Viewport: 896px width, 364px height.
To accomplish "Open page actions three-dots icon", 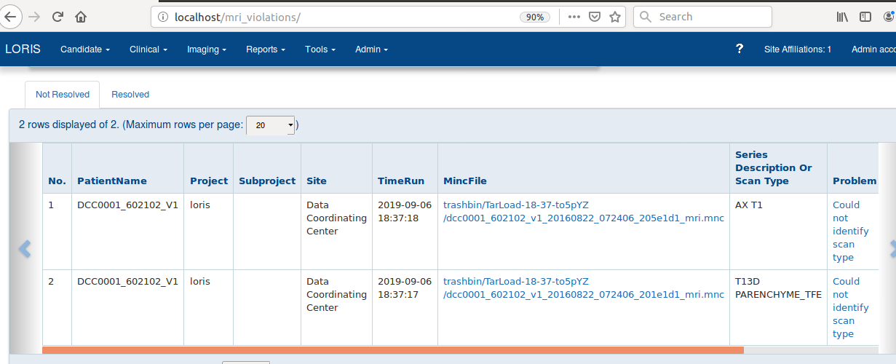I will pyautogui.click(x=574, y=17).
